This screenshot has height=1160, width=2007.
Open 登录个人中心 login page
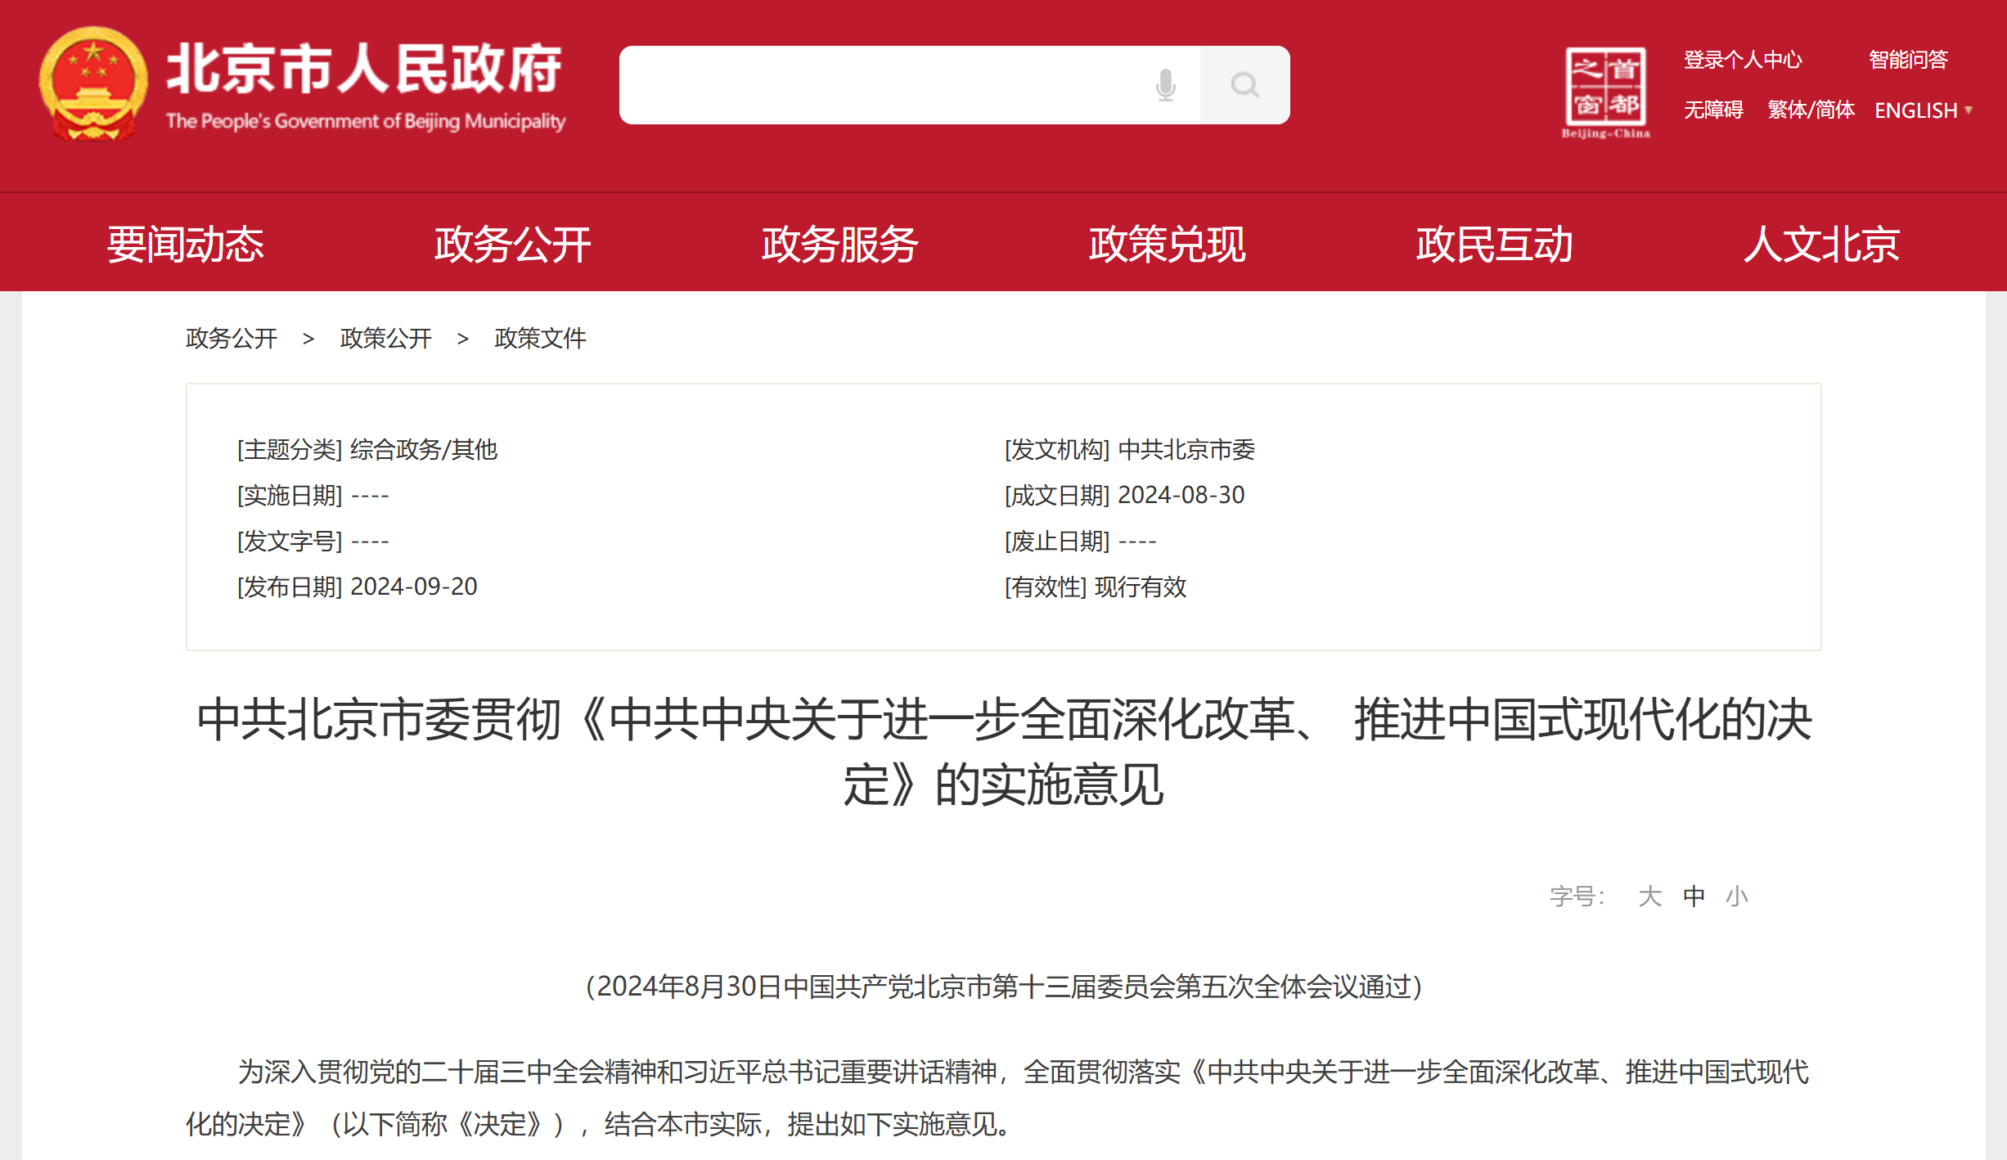[x=1742, y=60]
